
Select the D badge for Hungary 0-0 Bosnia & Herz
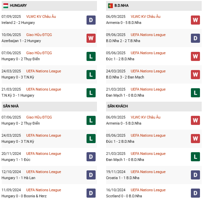point(91,193)
